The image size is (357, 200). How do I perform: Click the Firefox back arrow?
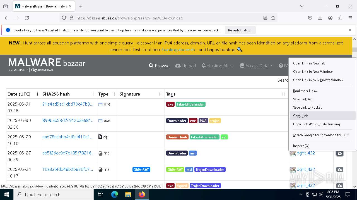[7, 18]
